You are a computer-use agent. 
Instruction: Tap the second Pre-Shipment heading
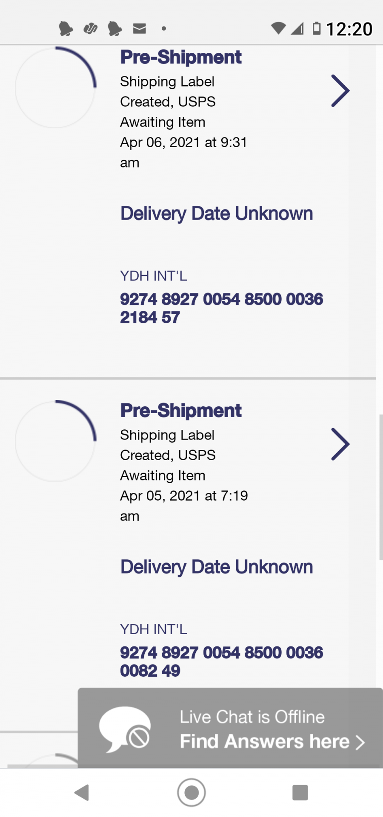pos(181,411)
